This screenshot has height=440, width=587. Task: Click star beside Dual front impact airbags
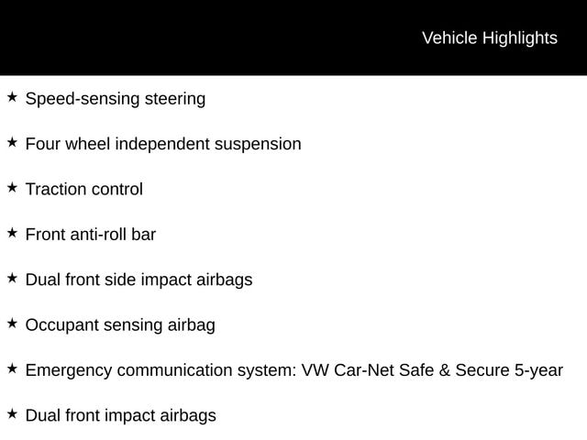pos(12,413)
